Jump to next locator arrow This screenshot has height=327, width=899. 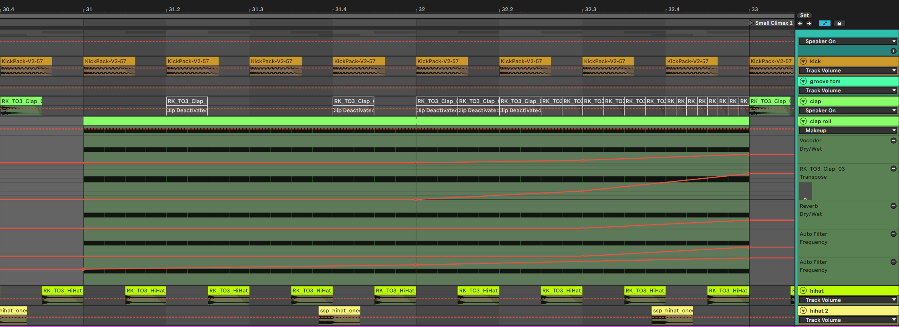click(809, 24)
